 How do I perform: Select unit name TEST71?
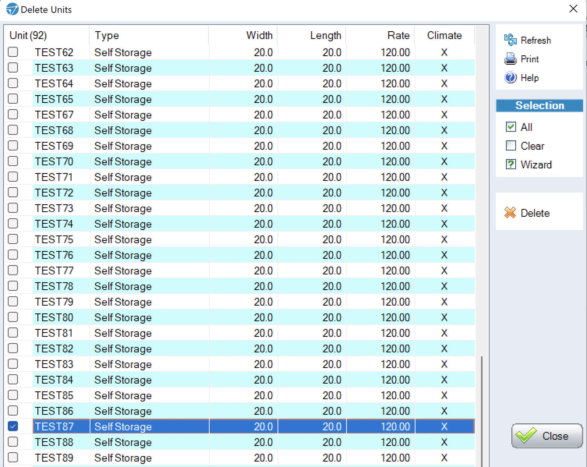point(54,177)
